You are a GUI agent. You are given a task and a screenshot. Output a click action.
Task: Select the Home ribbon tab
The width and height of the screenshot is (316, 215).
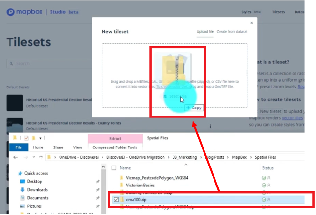pos(38,147)
